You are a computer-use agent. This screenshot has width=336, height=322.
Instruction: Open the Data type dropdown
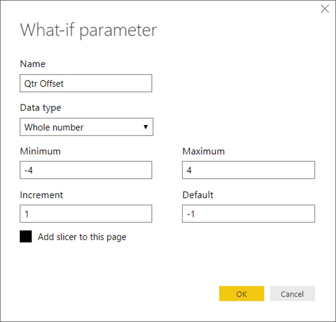pos(86,127)
